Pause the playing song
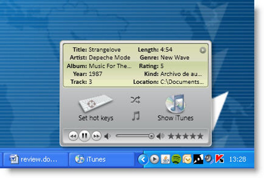The image size is (264, 178). [85, 136]
